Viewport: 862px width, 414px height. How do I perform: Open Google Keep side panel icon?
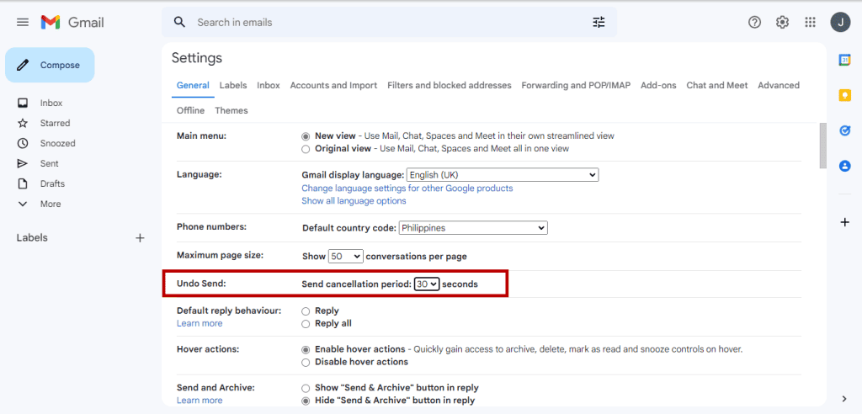click(845, 96)
